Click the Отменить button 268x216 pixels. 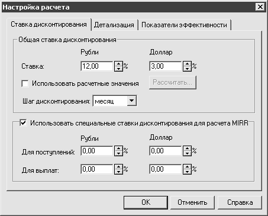192,202
